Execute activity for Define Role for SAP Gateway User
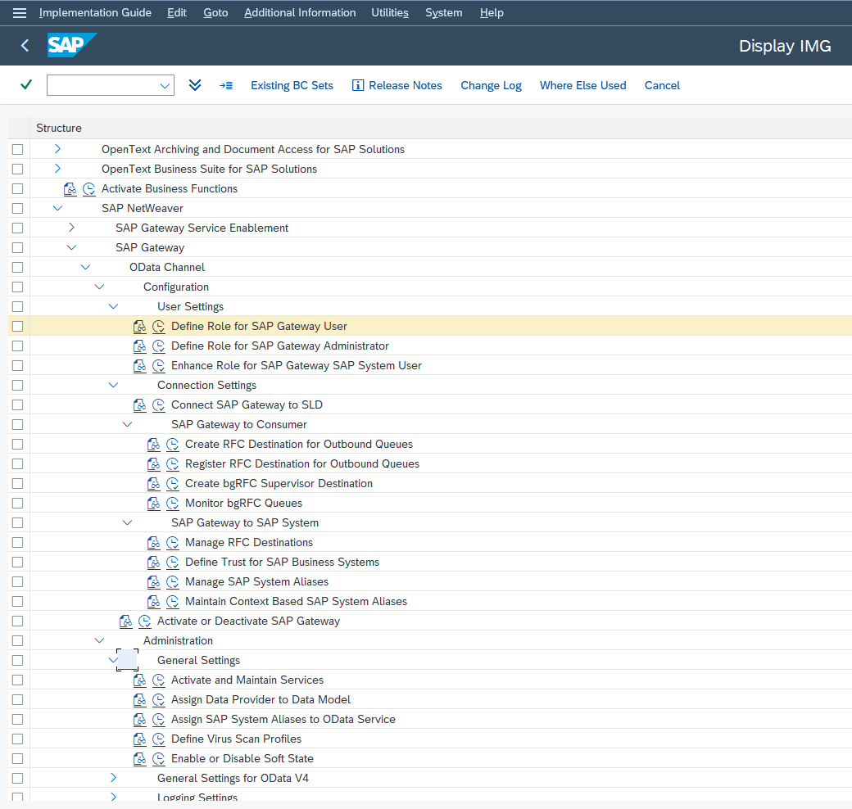This screenshot has width=852, height=809. pyautogui.click(x=159, y=327)
